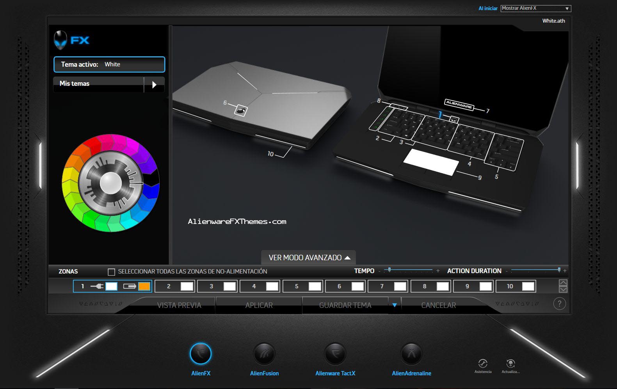617x389 pixels.
Task: Click the Action Duration plus sign
Action: click(x=564, y=271)
